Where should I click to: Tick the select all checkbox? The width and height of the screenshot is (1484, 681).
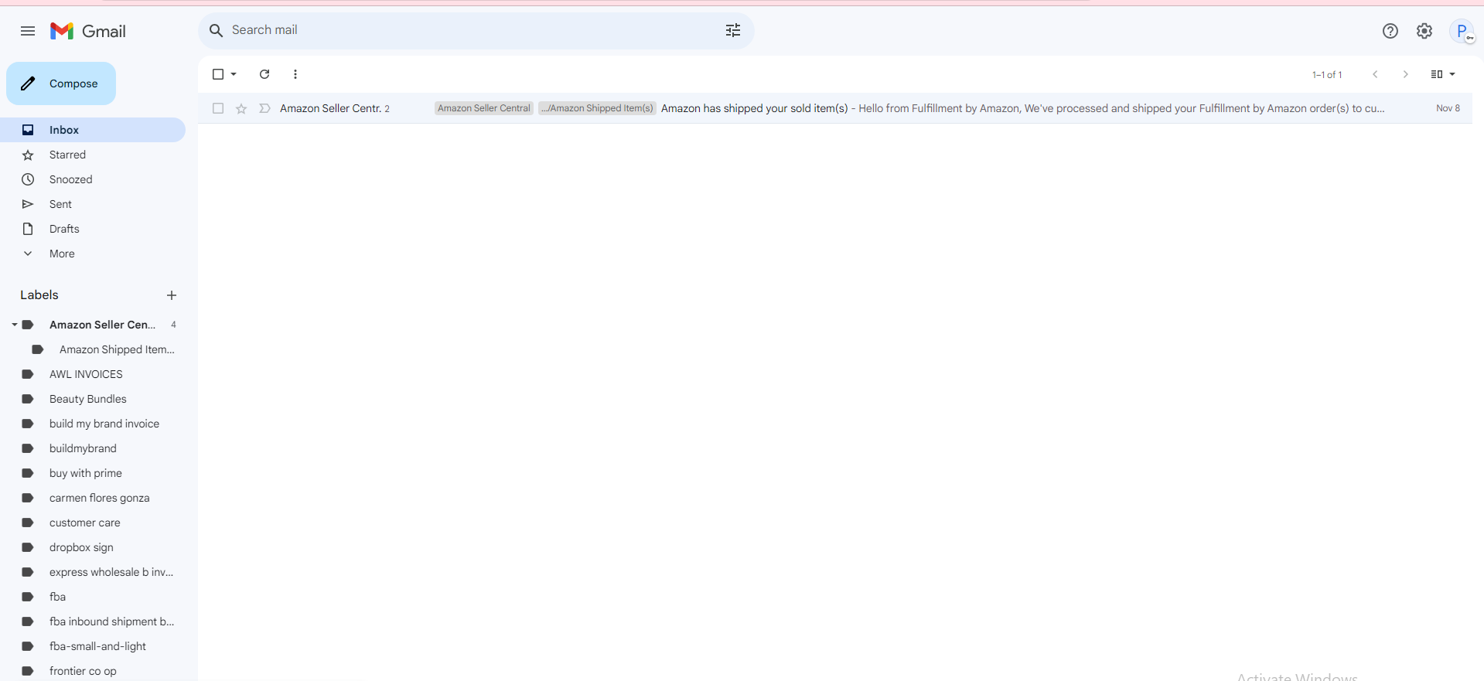tap(218, 74)
